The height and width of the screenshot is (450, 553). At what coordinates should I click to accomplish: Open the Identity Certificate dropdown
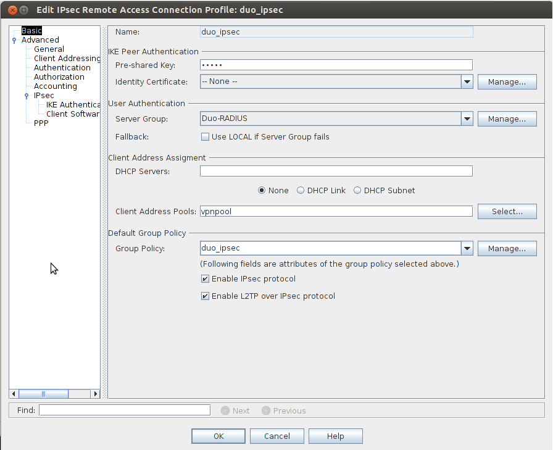tap(467, 81)
